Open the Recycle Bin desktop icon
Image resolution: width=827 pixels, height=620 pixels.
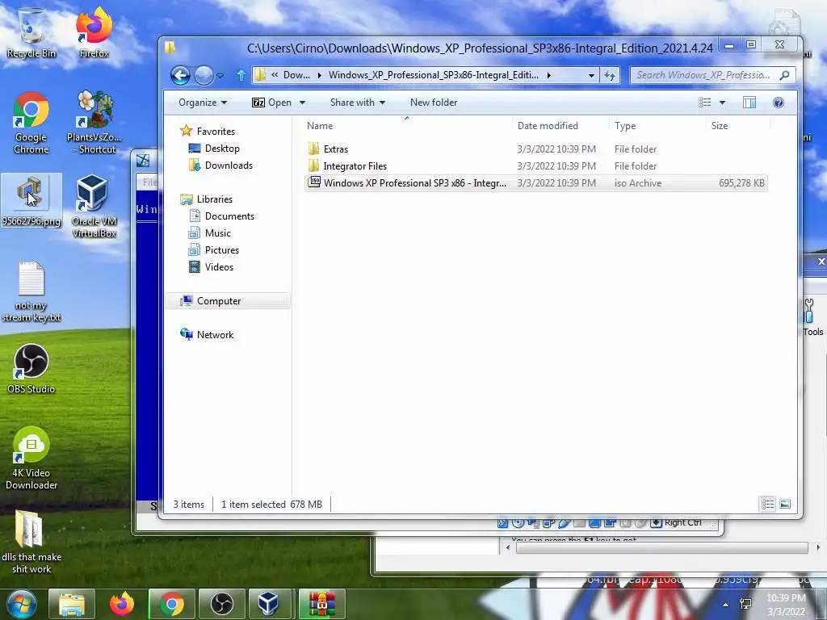pyautogui.click(x=31, y=32)
